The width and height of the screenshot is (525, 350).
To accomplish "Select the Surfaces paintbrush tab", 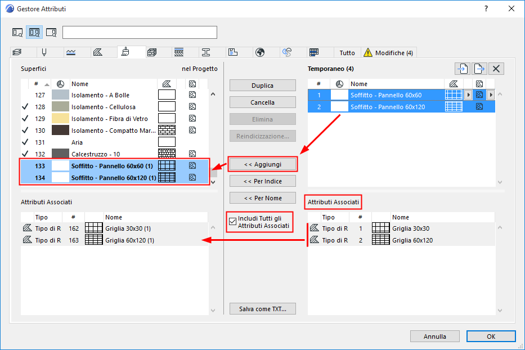I will [x=125, y=52].
